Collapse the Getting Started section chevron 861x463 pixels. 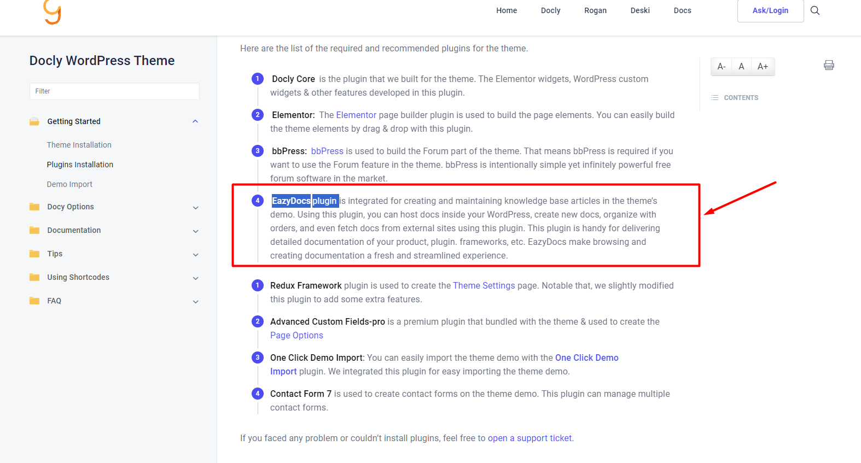[x=195, y=121]
